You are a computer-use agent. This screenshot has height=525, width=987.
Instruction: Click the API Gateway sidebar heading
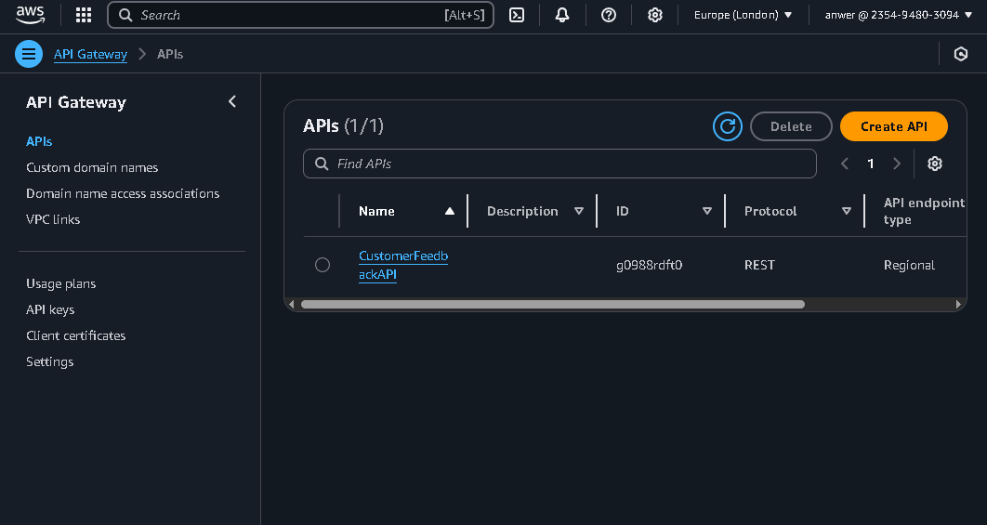[76, 102]
